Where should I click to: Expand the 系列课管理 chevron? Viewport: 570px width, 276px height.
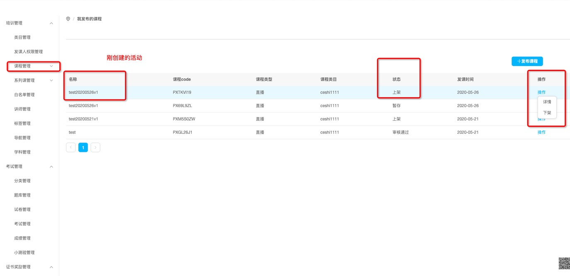click(51, 81)
